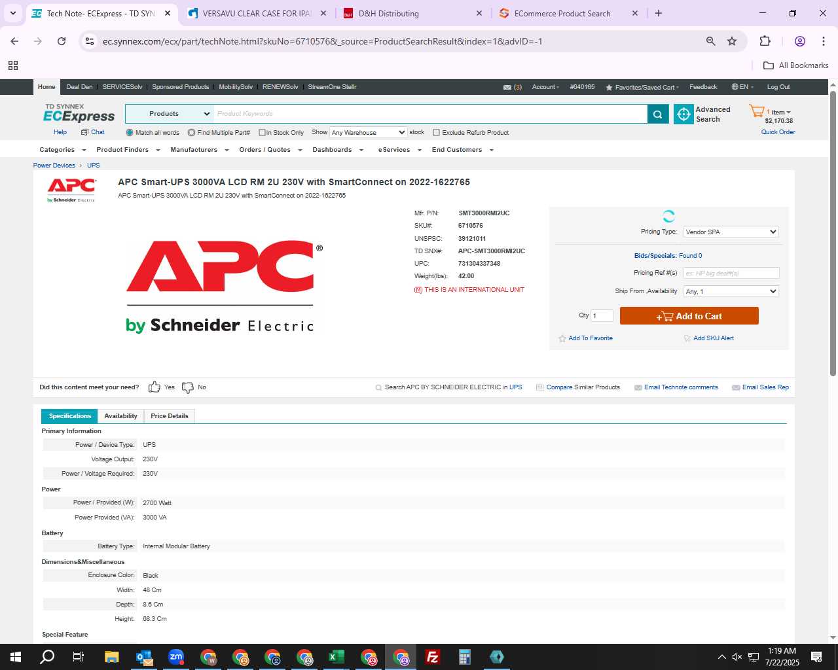Open Zoom from the taskbar
838x670 pixels.
pyautogui.click(x=176, y=657)
